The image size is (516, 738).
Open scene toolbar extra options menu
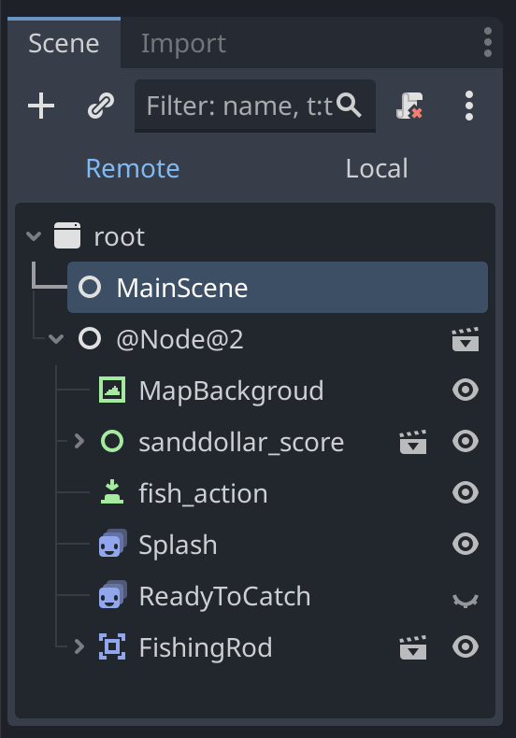(x=469, y=106)
